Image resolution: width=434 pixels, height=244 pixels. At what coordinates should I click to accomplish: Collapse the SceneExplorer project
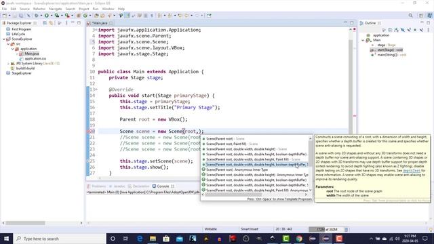(4, 39)
